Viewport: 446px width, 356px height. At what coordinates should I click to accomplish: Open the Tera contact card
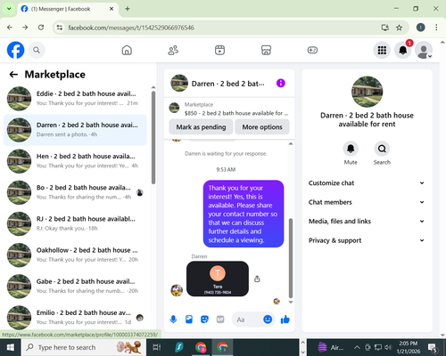218,279
